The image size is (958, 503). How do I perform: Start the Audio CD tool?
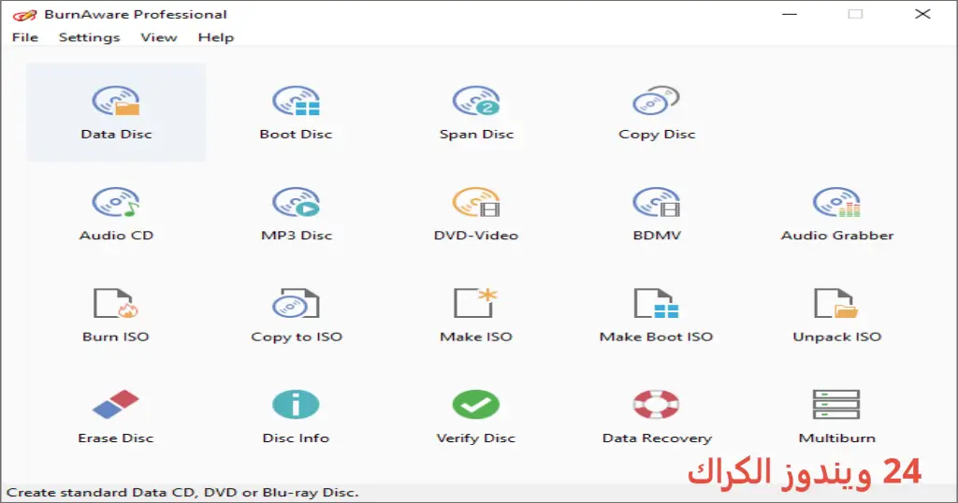(116, 214)
